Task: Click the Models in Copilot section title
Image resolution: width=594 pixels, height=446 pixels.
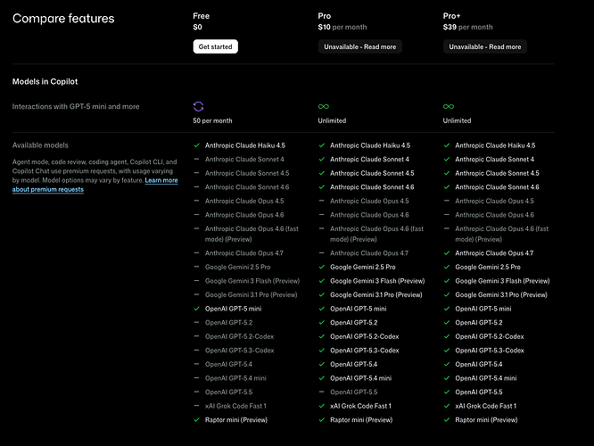Action: [x=45, y=81]
